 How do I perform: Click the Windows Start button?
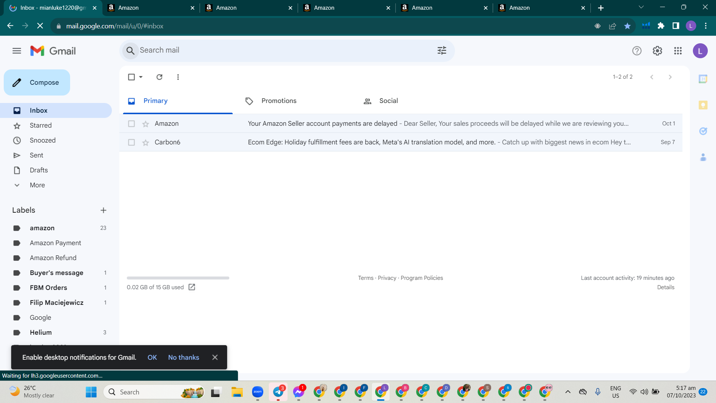(x=91, y=392)
